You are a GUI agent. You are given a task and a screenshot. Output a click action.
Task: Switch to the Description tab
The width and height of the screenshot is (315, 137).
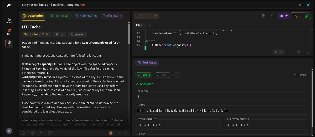coord(33,16)
